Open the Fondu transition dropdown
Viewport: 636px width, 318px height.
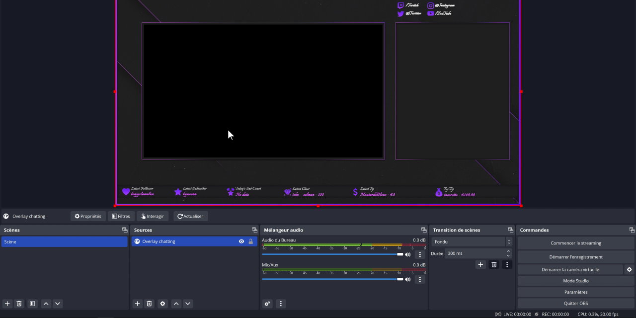pyautogui.click(x=472, y=242)
